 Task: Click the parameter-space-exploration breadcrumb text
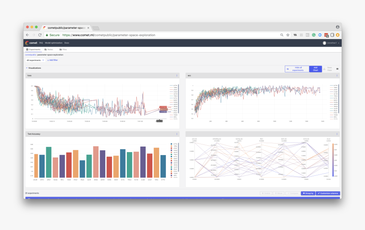(x=50, y=55)
